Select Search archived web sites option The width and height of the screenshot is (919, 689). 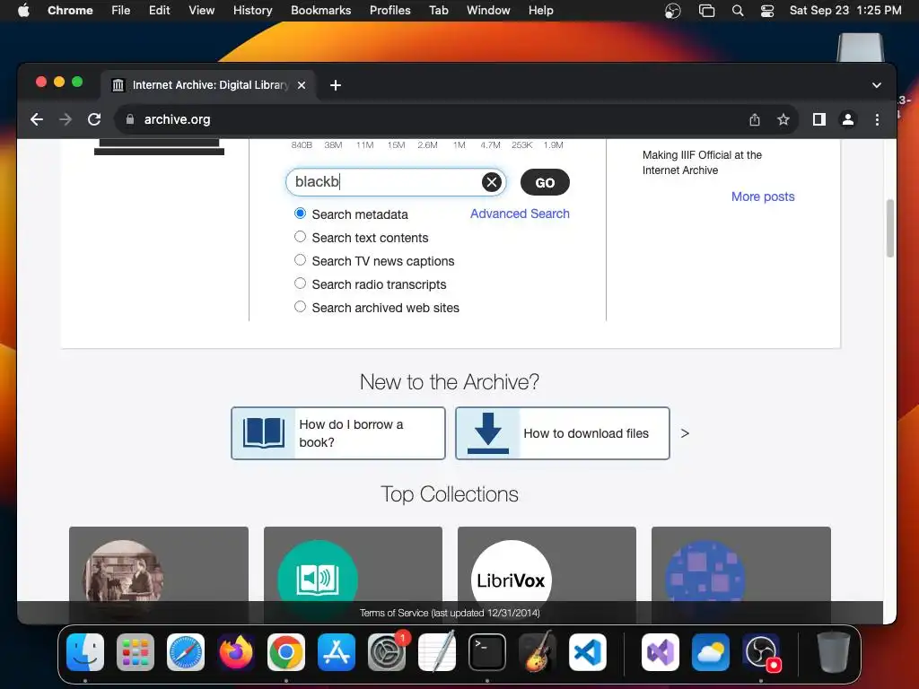(x=300, y=307)
